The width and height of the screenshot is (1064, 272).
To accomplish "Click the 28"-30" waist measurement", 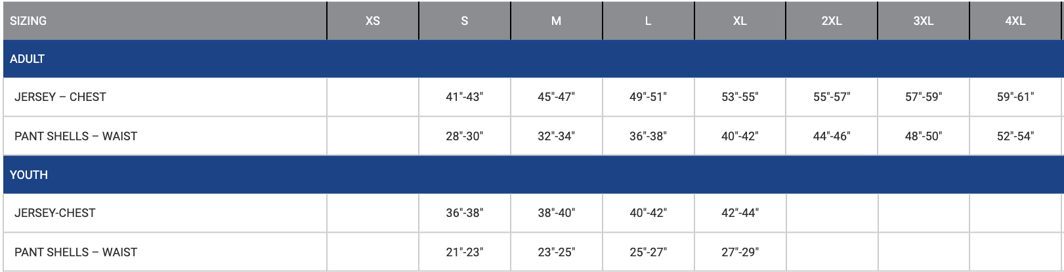I will [x=464, y=136].
